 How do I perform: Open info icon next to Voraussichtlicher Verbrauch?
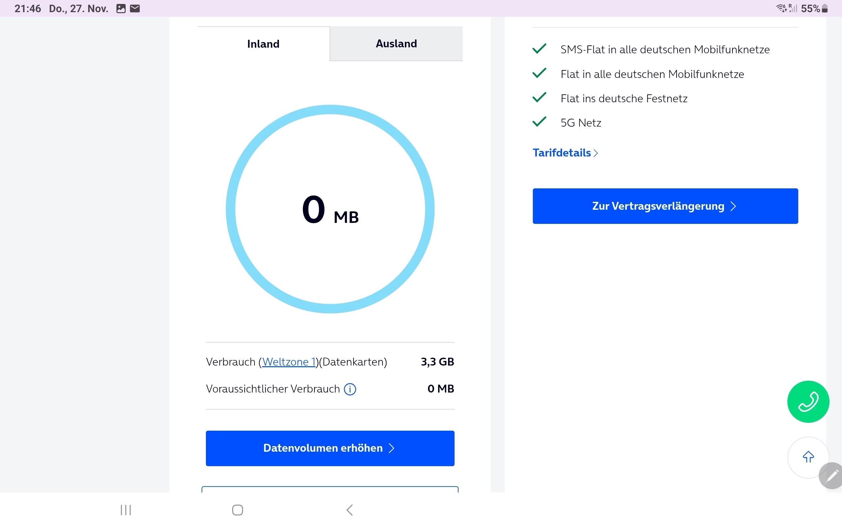point(350,389)
